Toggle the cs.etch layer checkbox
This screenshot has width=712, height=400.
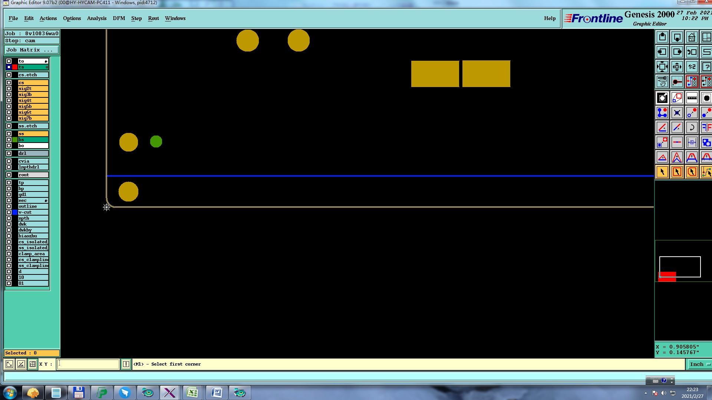click(9, 75)
